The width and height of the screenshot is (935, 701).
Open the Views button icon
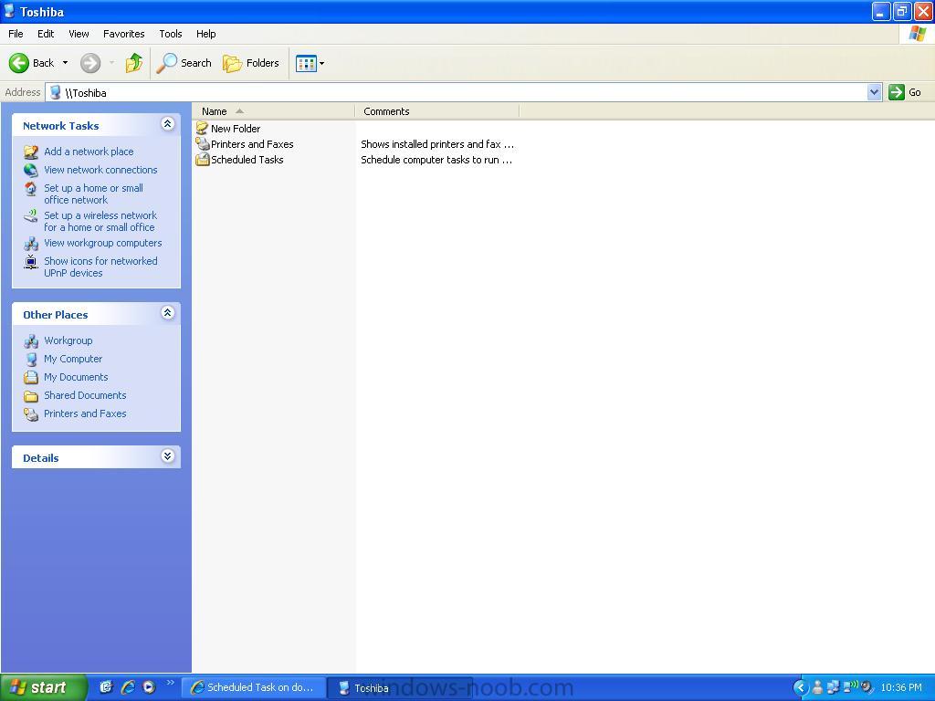(306, 63)
